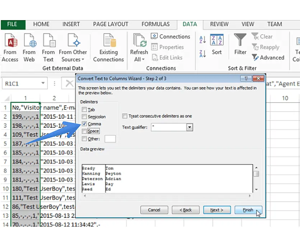Click the Sort A-Z ascending icon
The height and width of the screenshot is (228, 300).
click(x=202, y=40)
